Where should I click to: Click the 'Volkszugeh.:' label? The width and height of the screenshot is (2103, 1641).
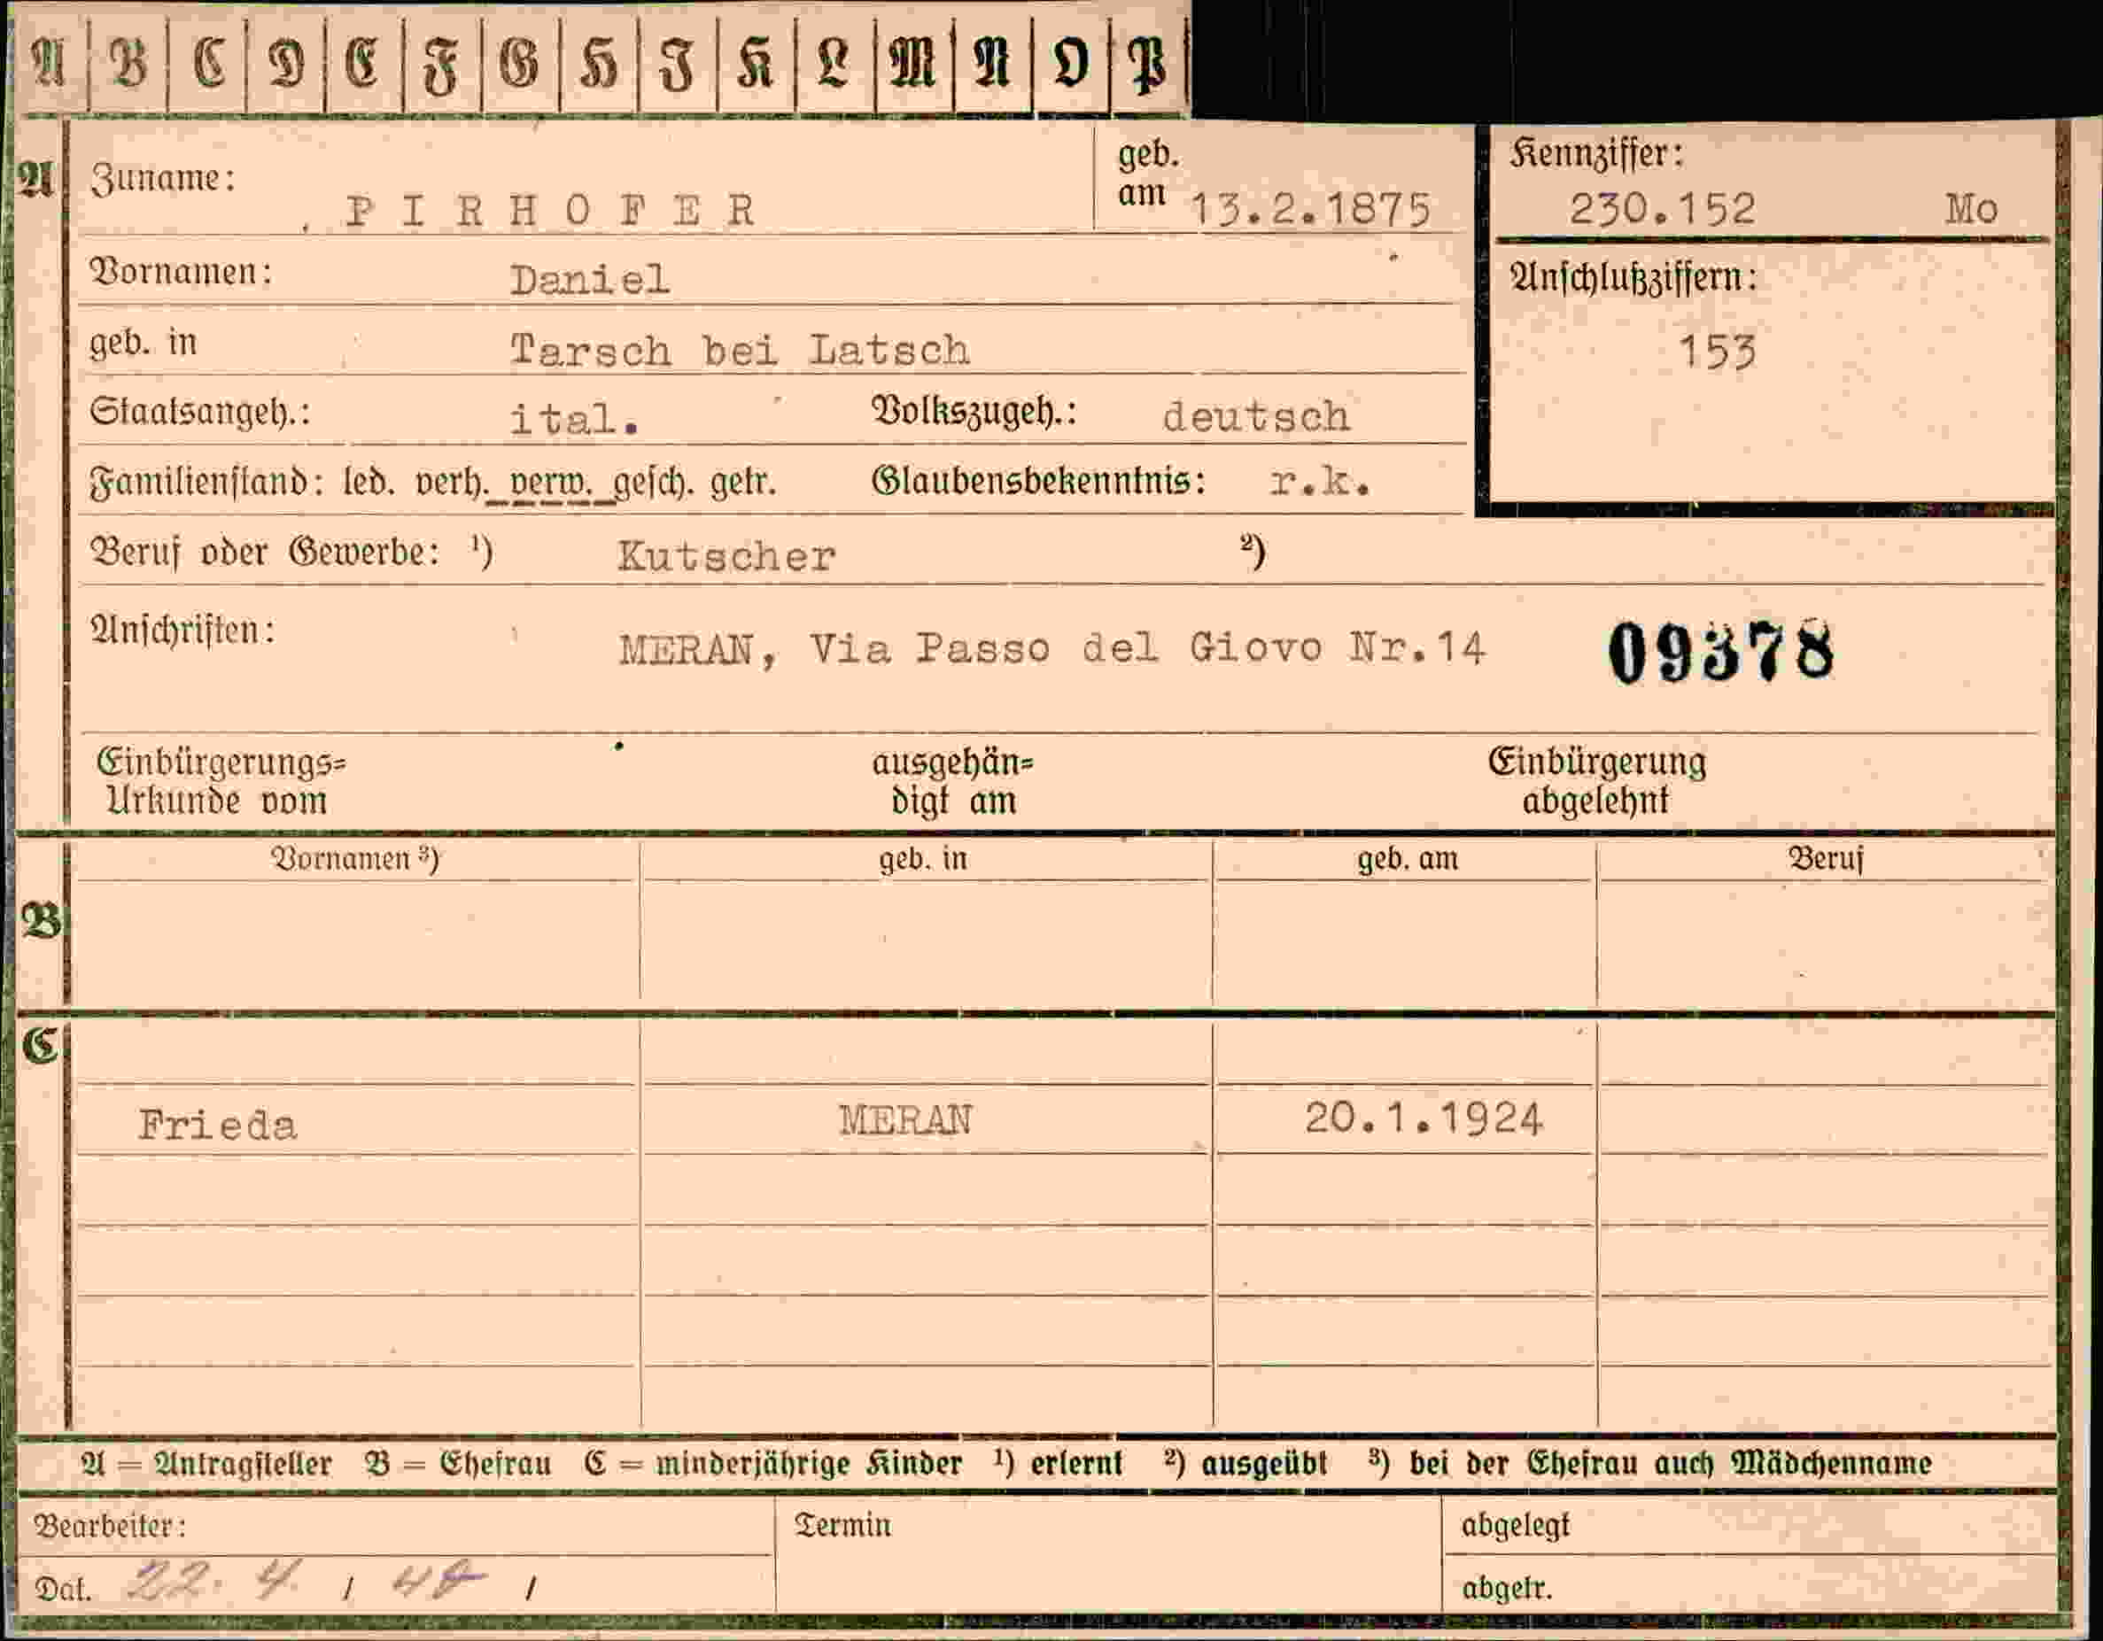click(x=974, y=413)
